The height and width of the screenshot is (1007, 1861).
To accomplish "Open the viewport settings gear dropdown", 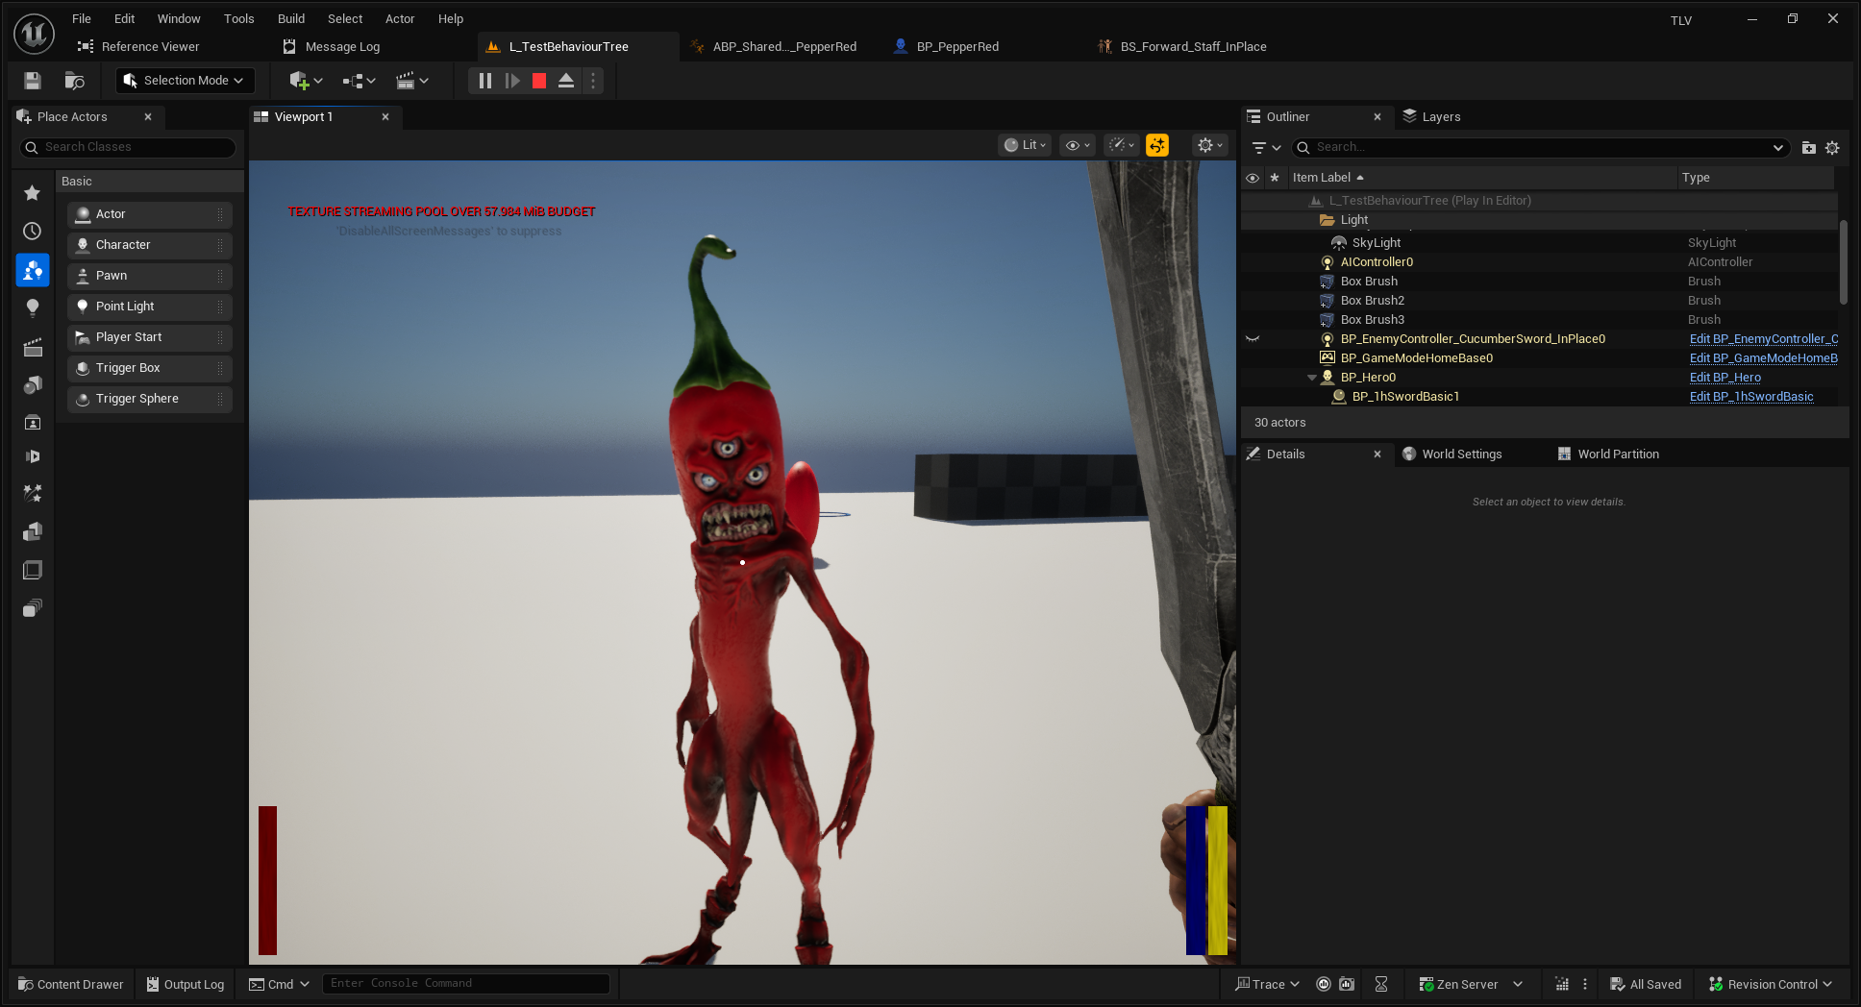I will click(x=1209, y=145).
